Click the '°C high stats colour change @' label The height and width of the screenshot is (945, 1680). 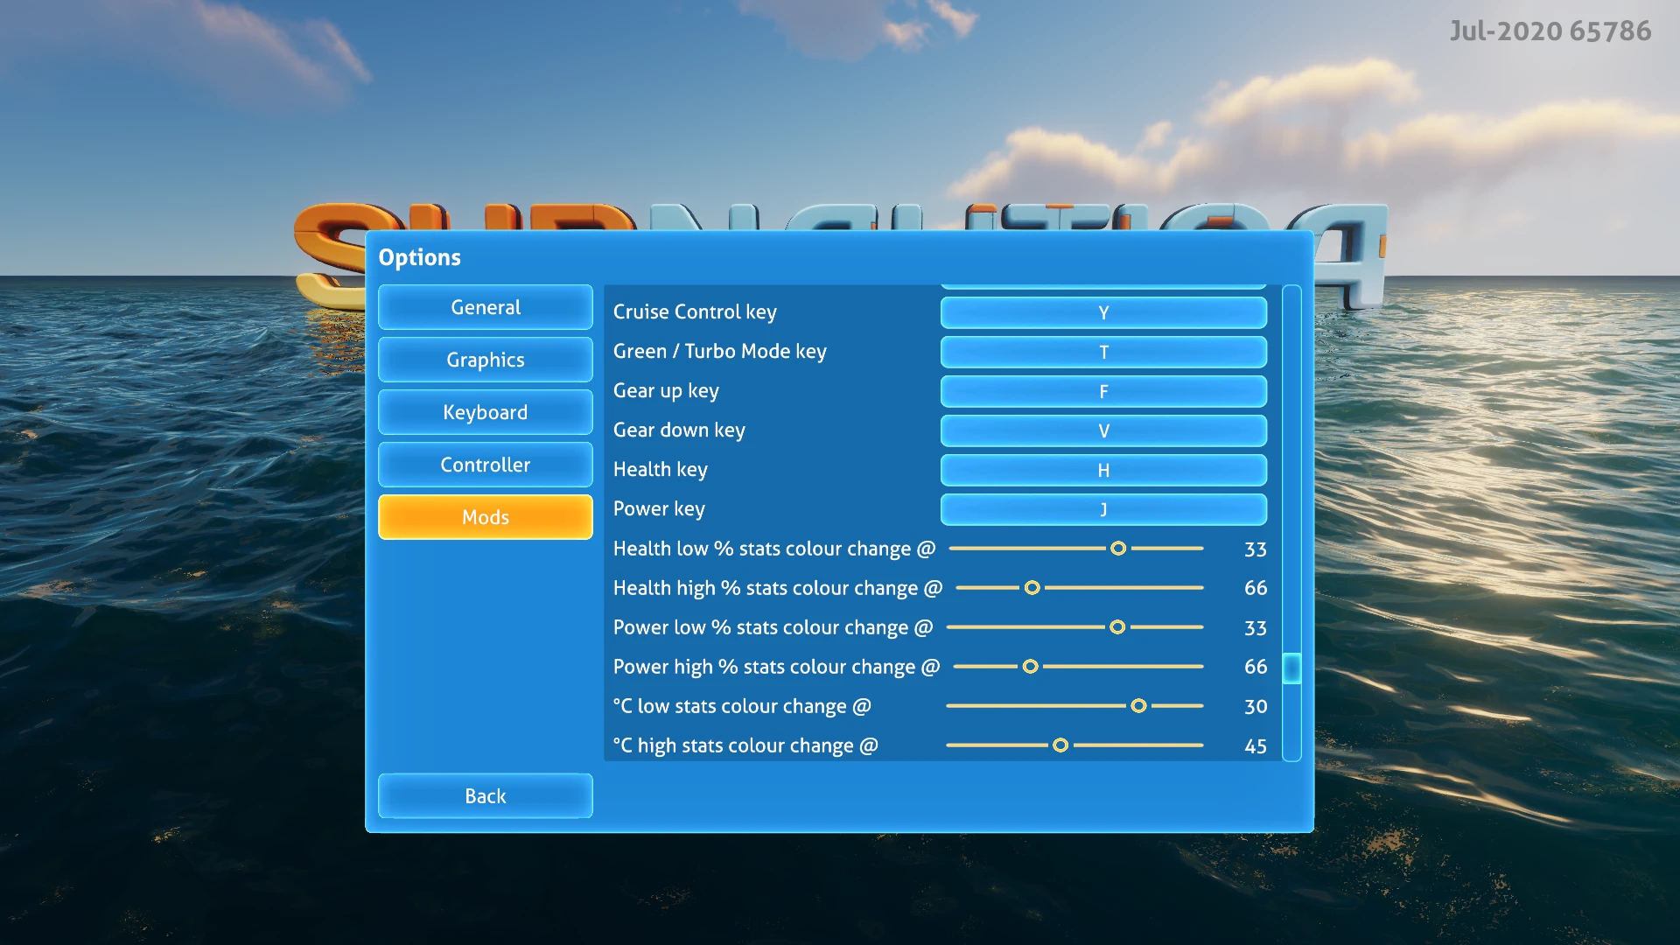[x=745, y=745]
